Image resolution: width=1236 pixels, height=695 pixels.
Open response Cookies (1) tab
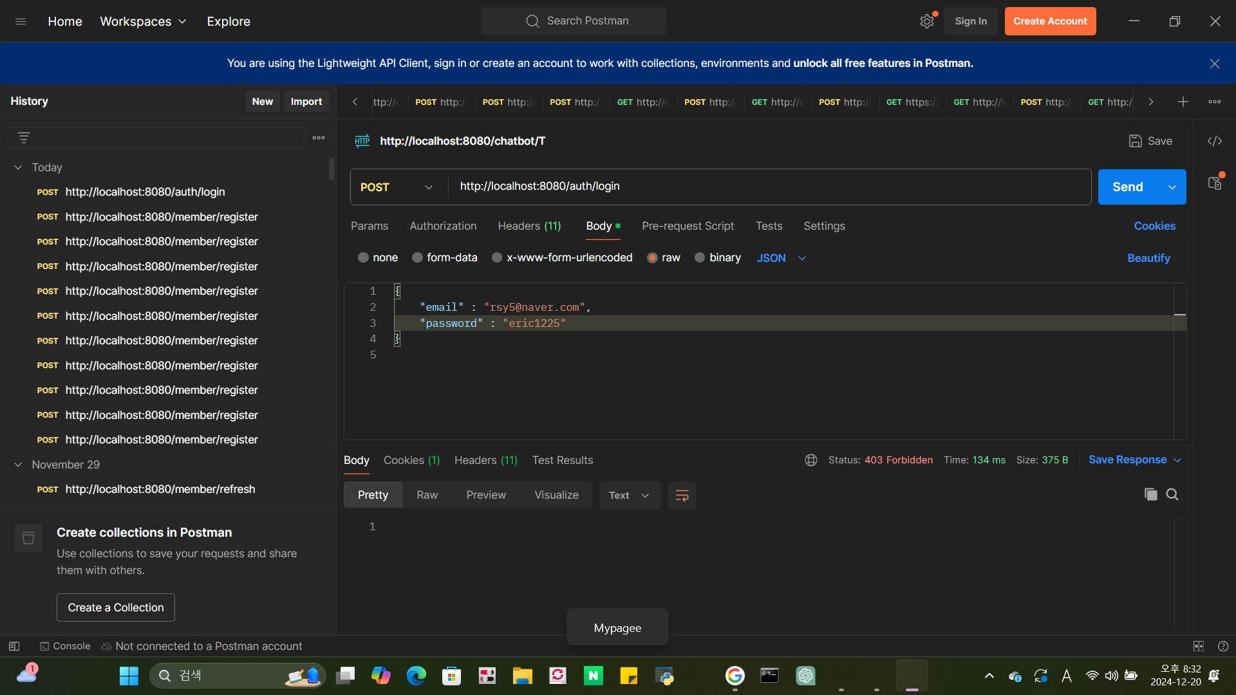(411, 461)
